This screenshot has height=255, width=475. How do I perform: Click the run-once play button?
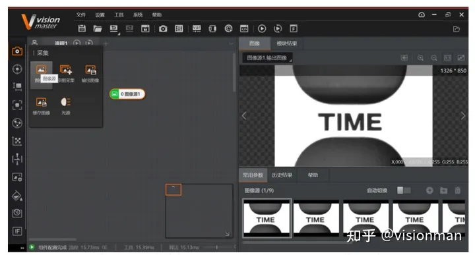point(262,28)
